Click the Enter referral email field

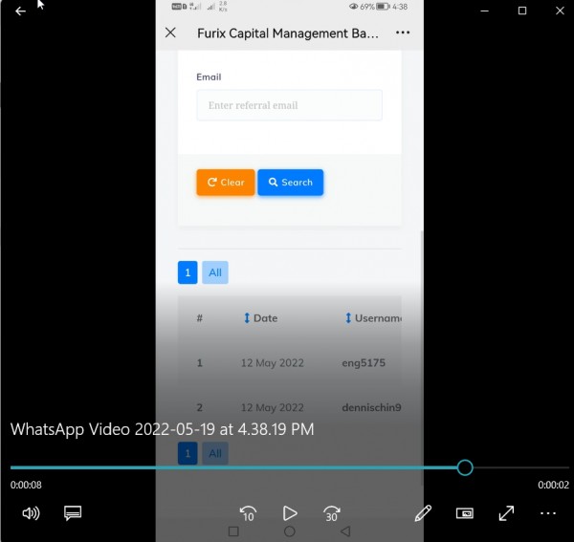(289, 105)
